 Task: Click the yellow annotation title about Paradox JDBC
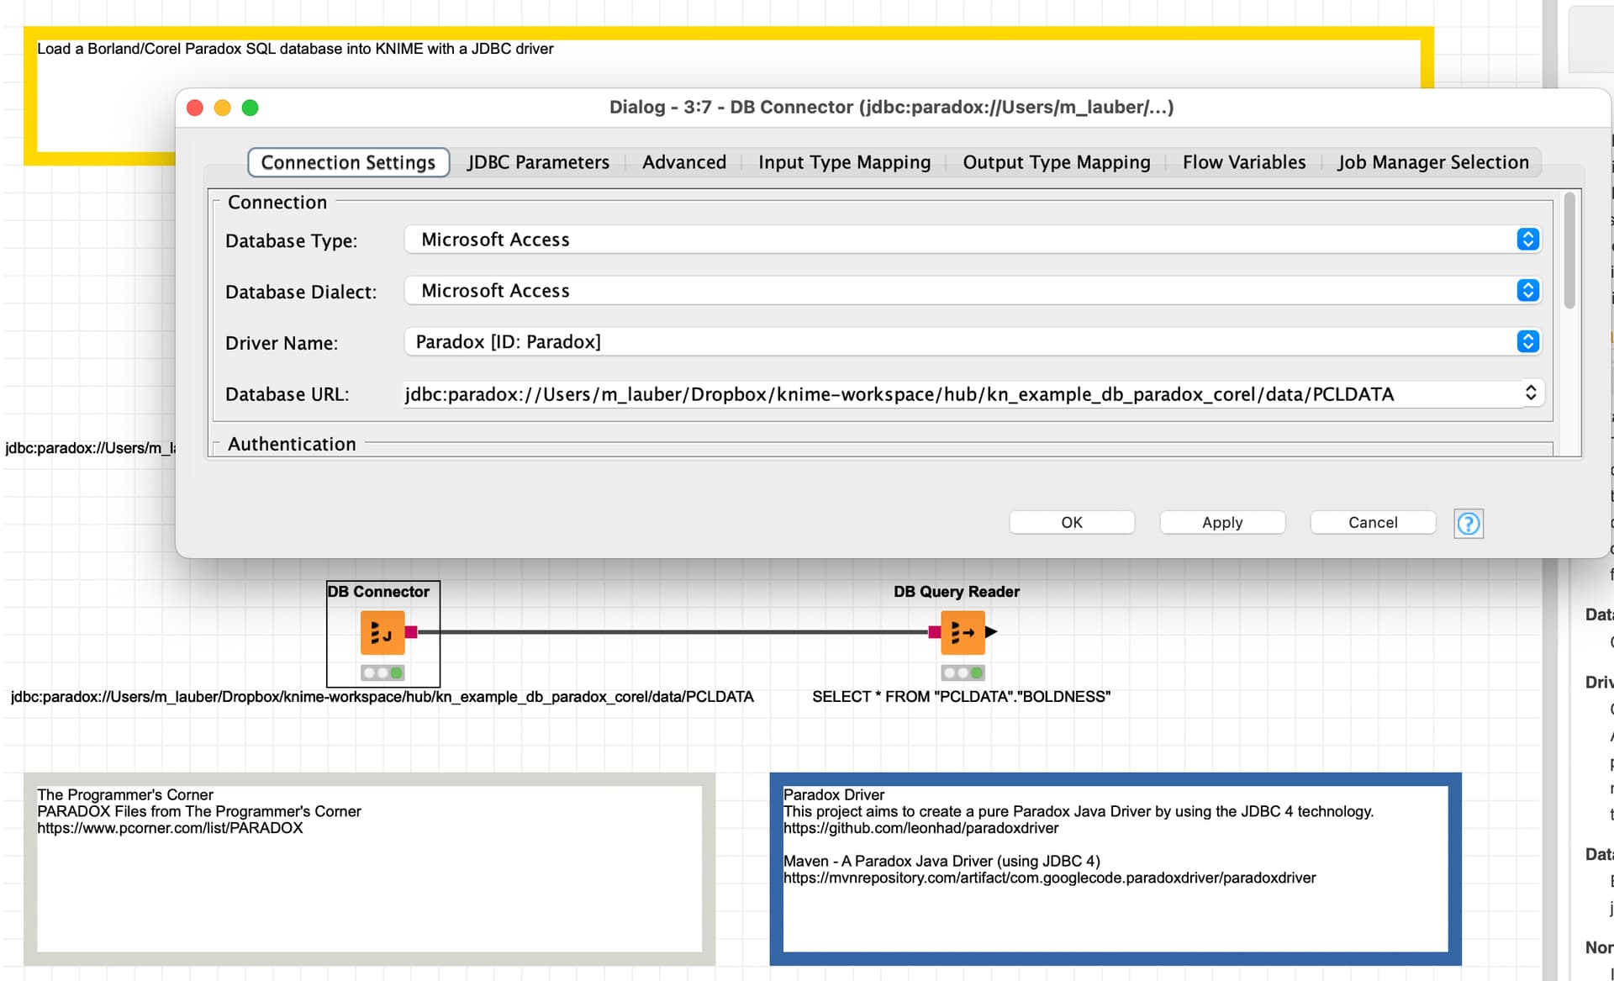(295, 49)
